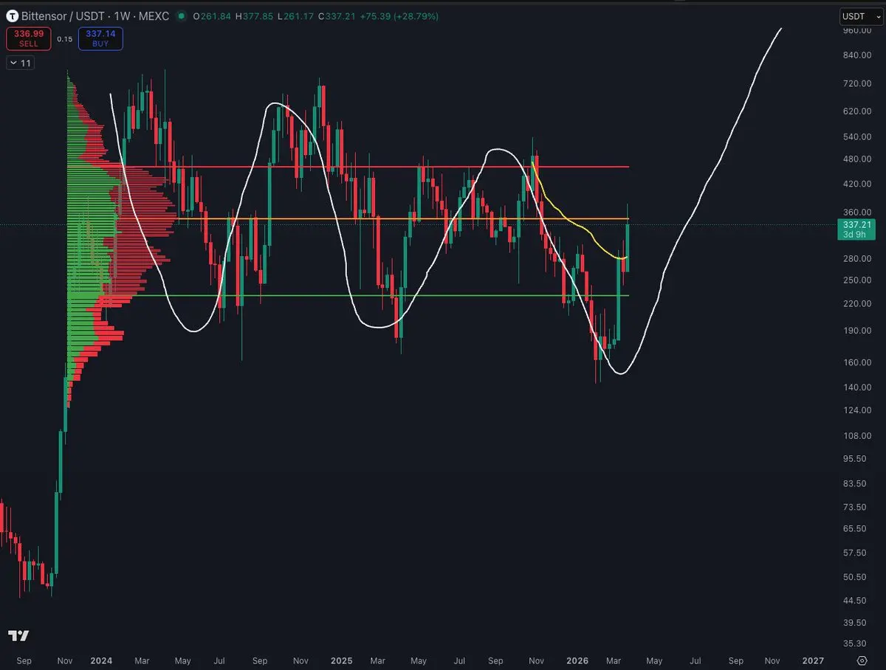
Task: Click the 2027 label on time axis
Action: 813,660
